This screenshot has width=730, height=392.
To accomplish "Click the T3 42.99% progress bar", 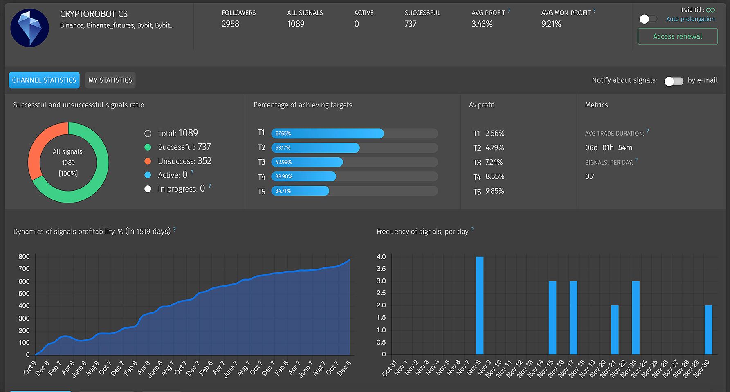I will (355, 162).
